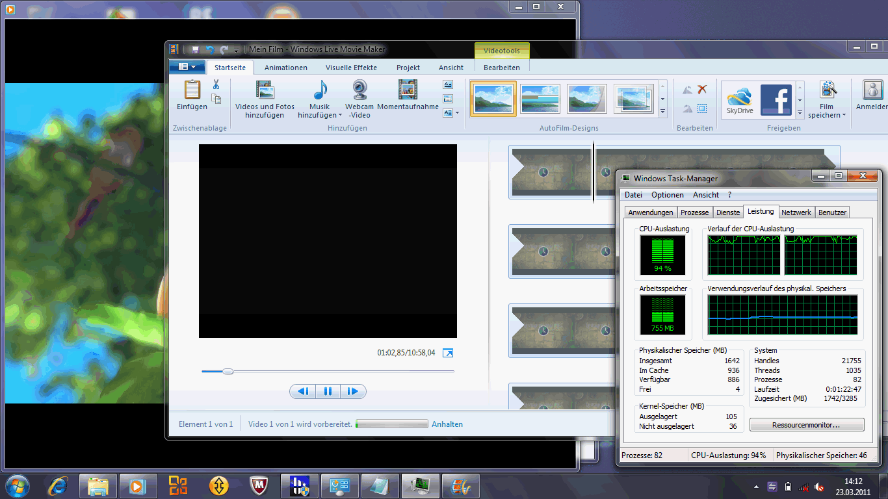
Task: Open the Dienste tab in Task-Manager
Action: (728, 212)
